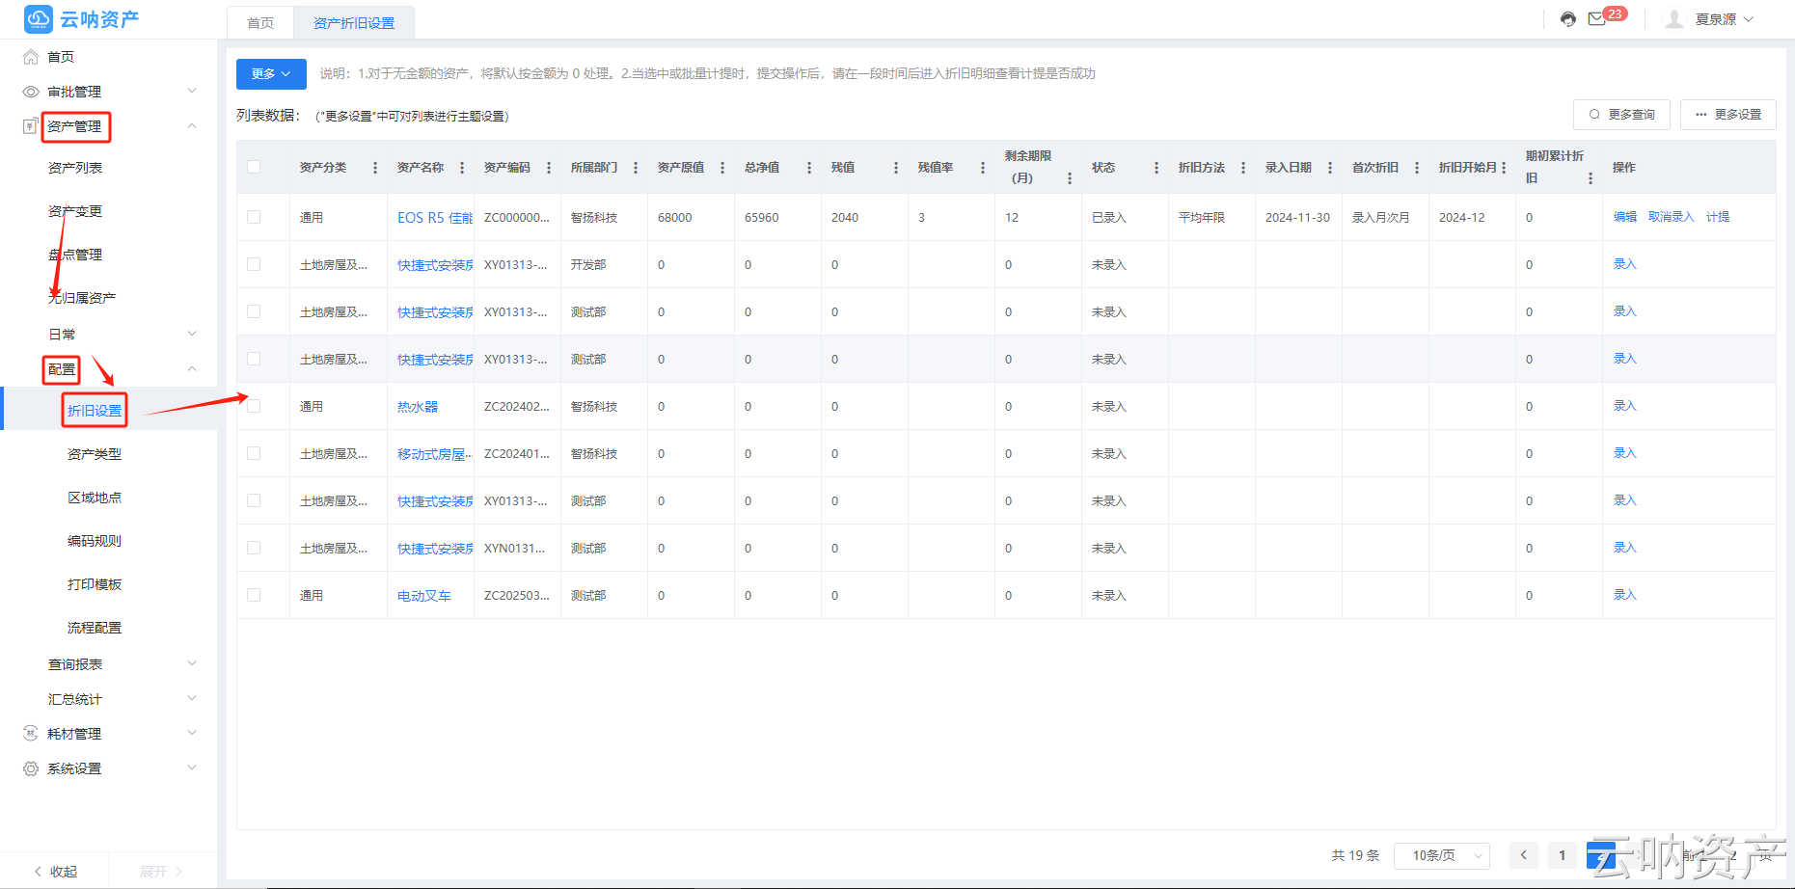Collapse the 配置 submenu chevron
The image size is (1795, 889).
[x=192, y=369]
